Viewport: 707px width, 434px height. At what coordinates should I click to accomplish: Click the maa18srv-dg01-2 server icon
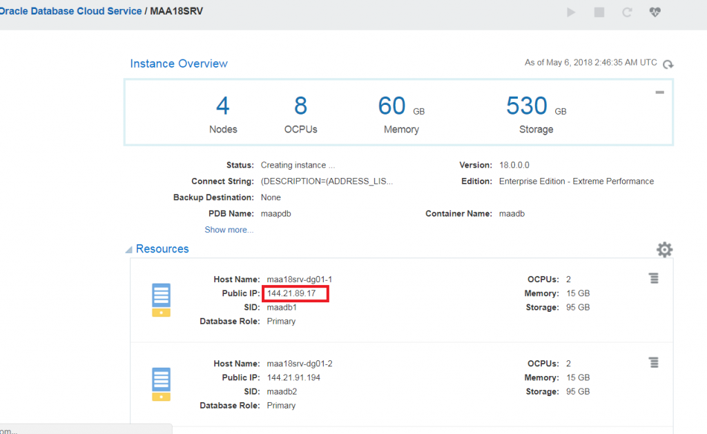(x=161, y=384)
